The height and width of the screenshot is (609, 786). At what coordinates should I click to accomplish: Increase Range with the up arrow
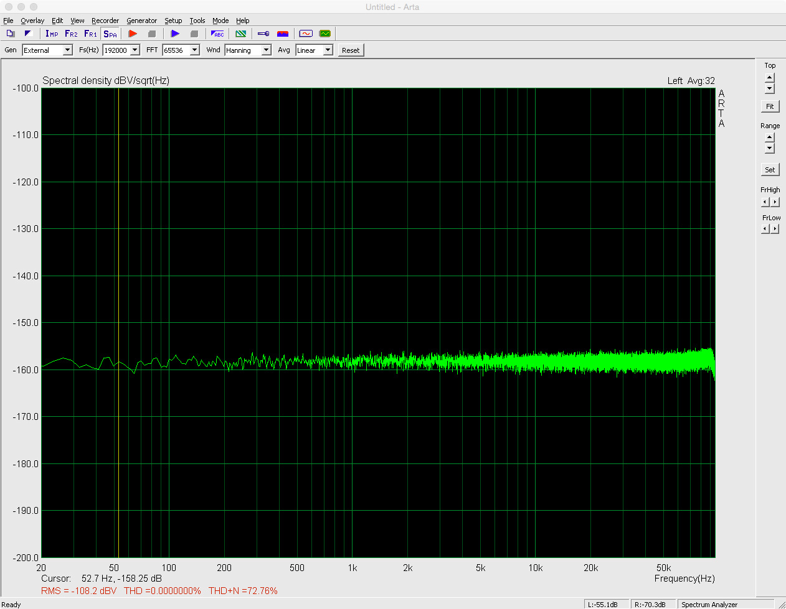click(770, 137)
